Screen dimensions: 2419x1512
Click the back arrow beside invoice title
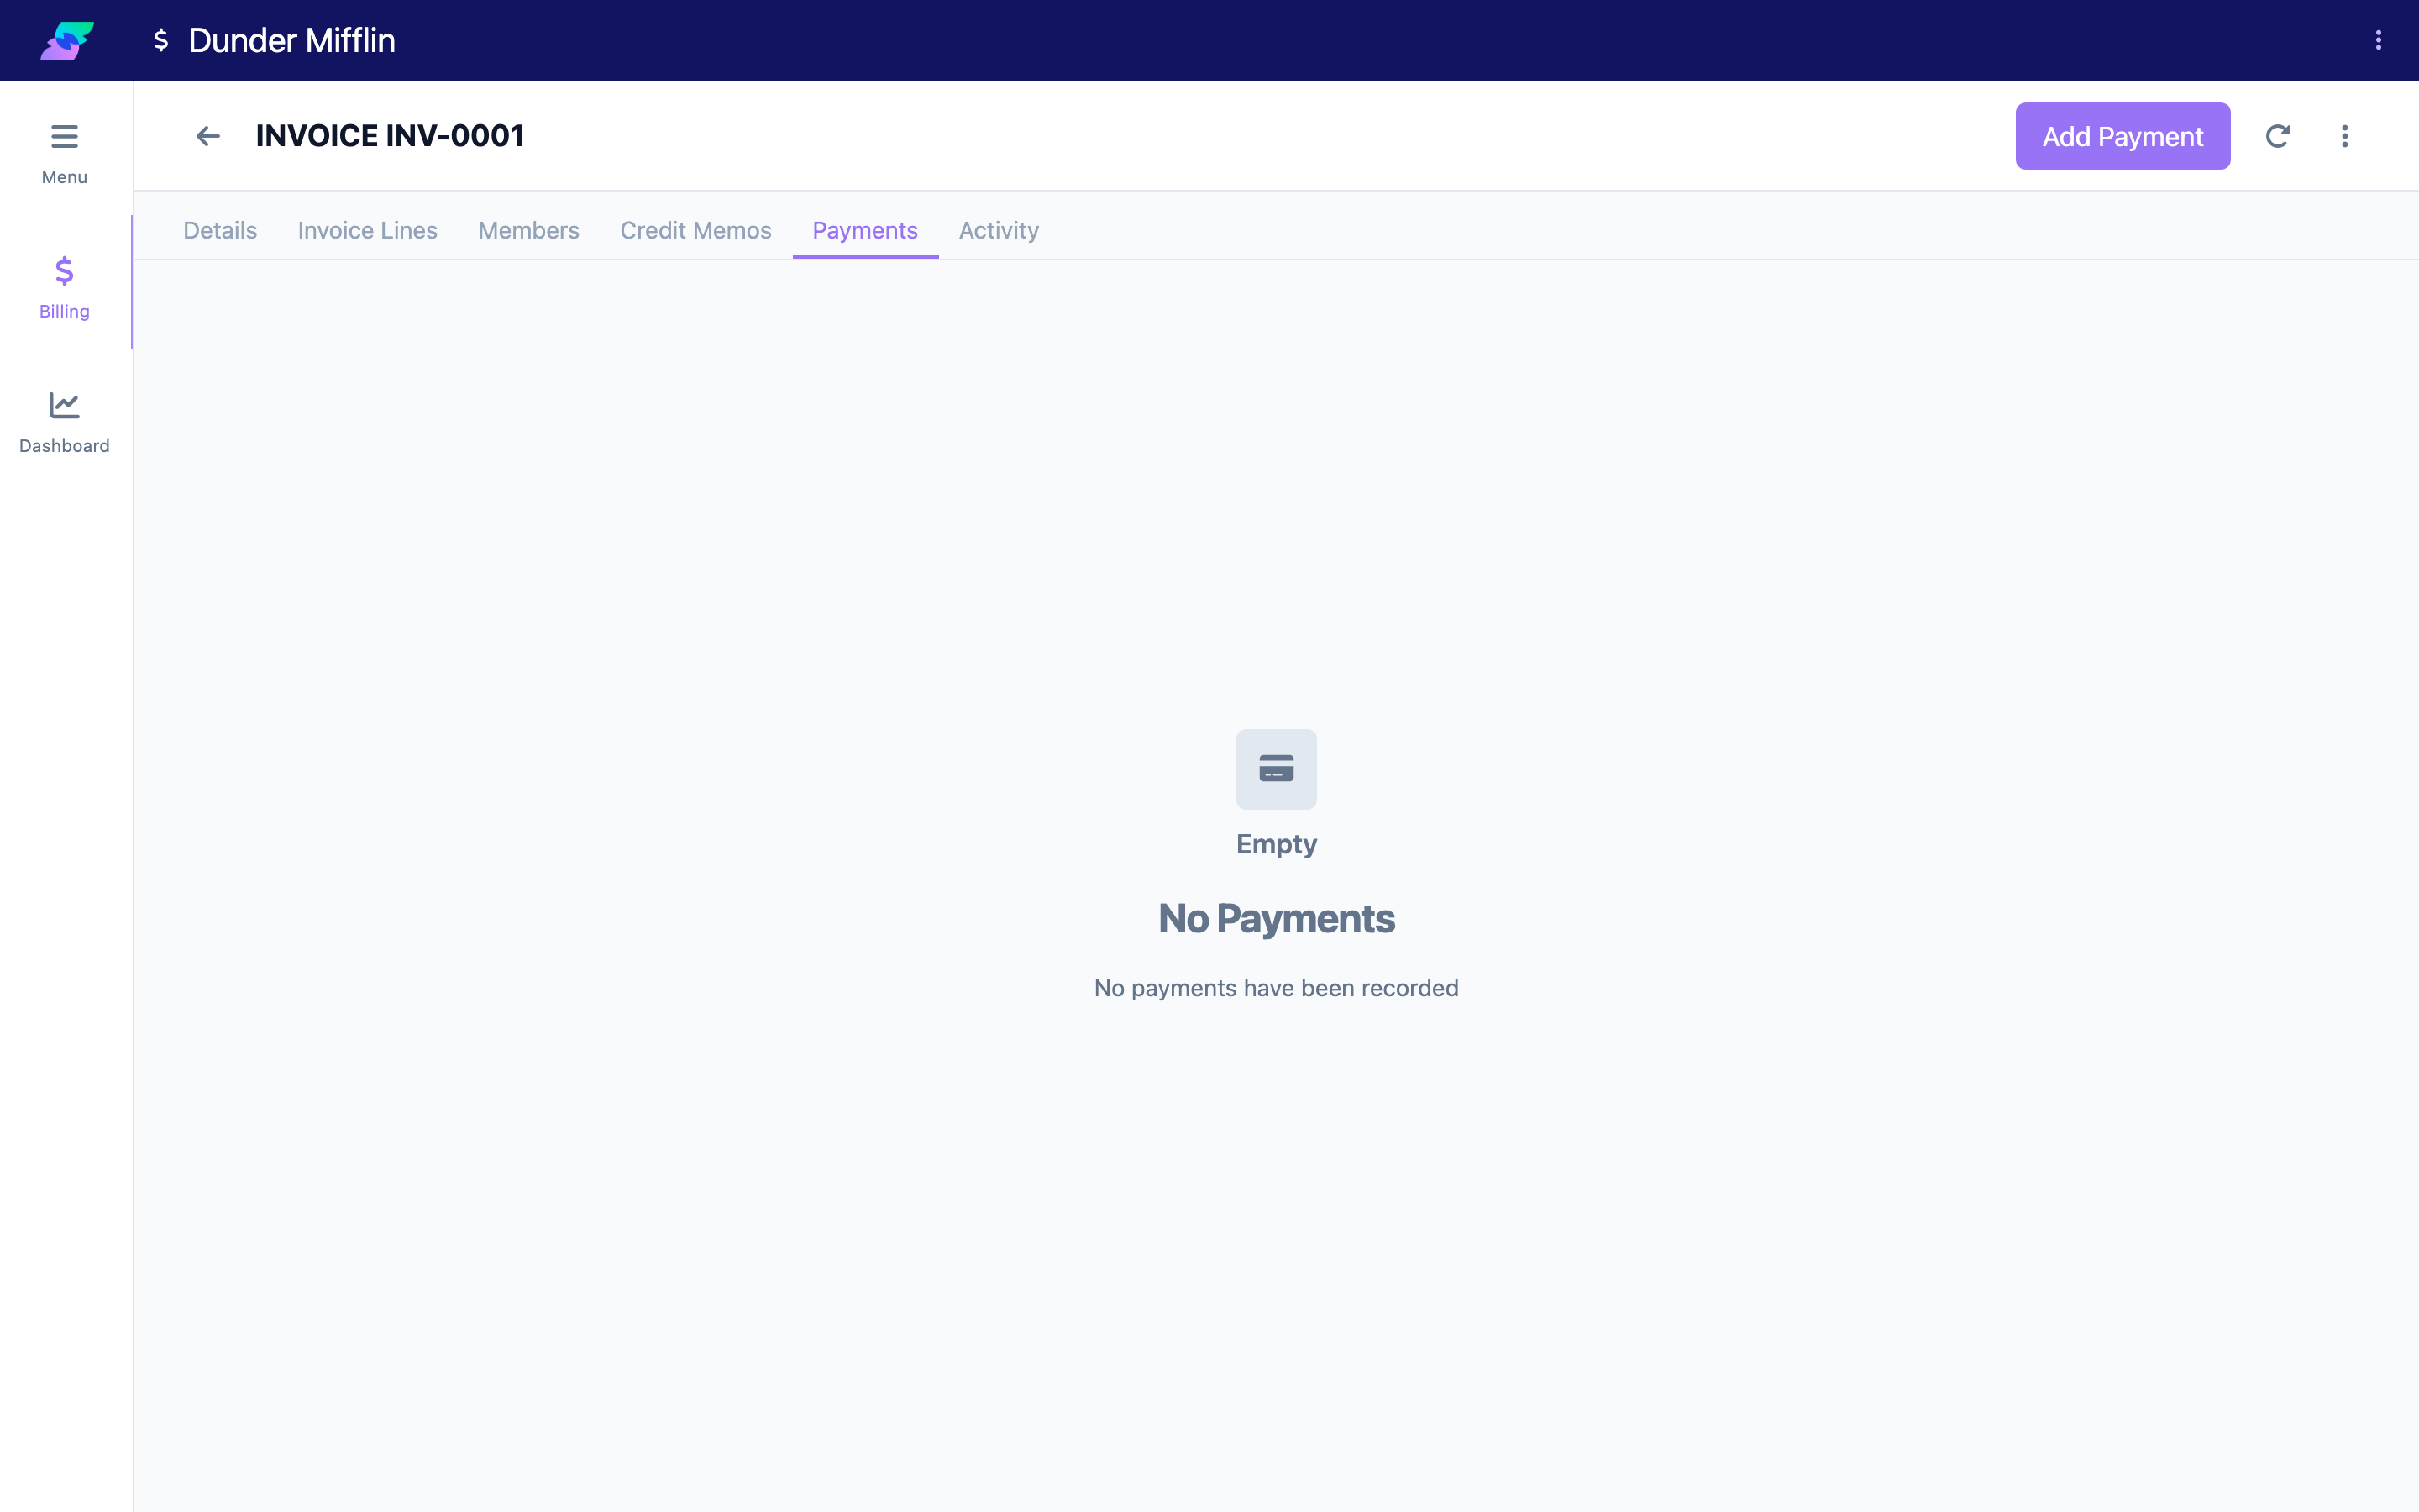point(208,136)
